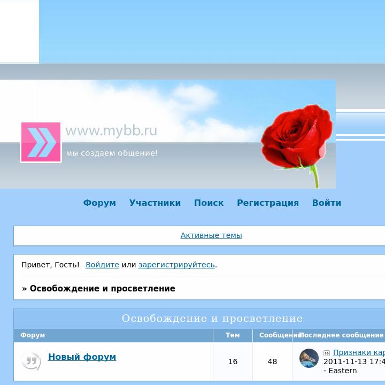Click the www.mybb.ru site title

(111, 130)
